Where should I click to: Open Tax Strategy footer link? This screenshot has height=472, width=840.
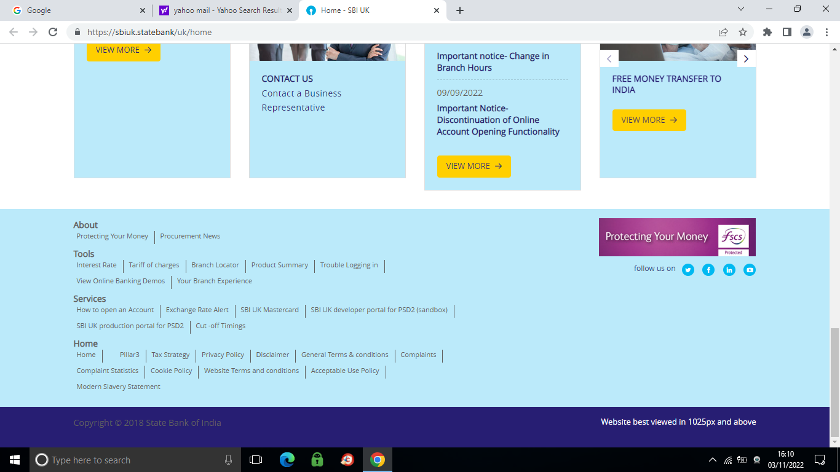[x=170, y=355]
